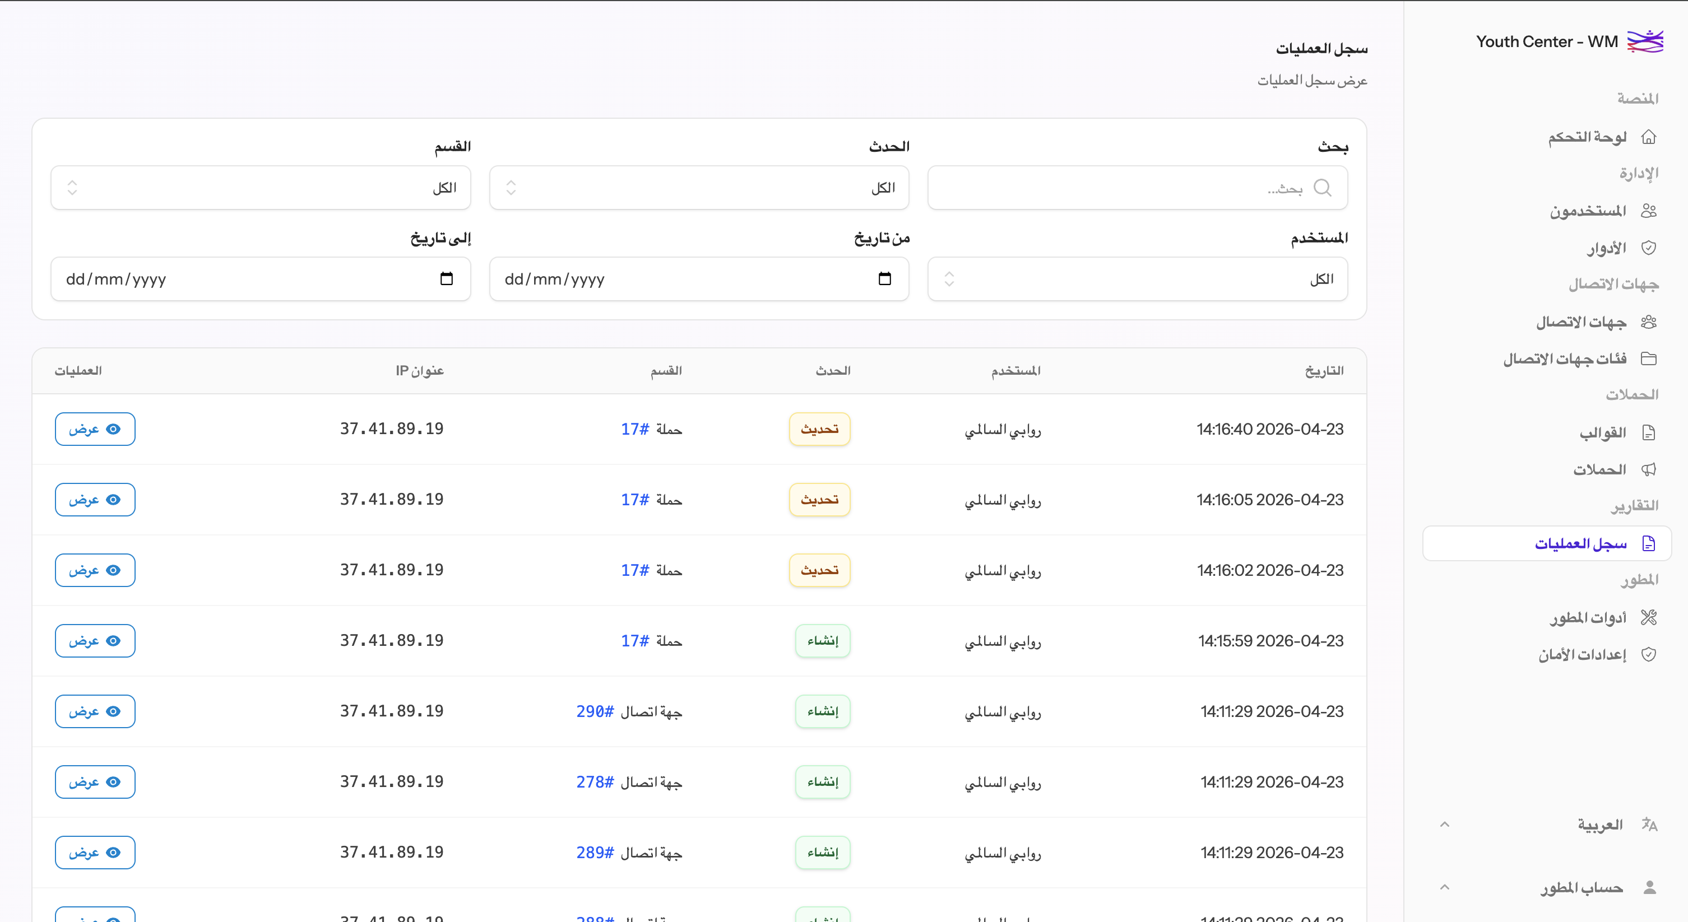
Task: Click the shield icon next to الأدوار
Action: click(x=1650, y=247)
